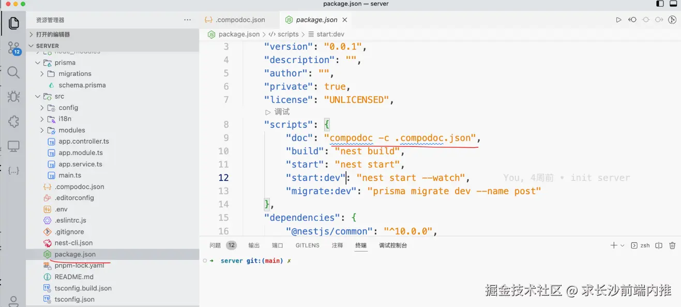Open the Extensions view puzzle icon
Image resolution: width=681 pixels, height=307 pixels.
point(13,121)
